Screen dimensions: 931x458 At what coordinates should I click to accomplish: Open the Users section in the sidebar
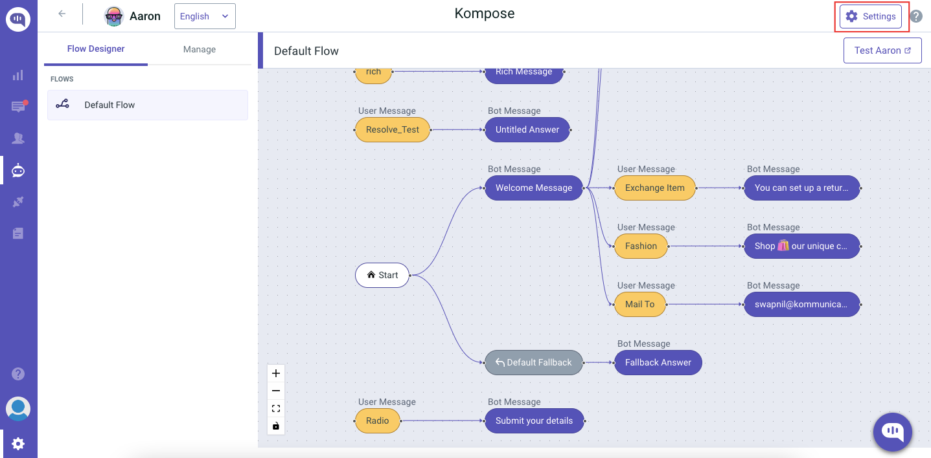point(18,138)
